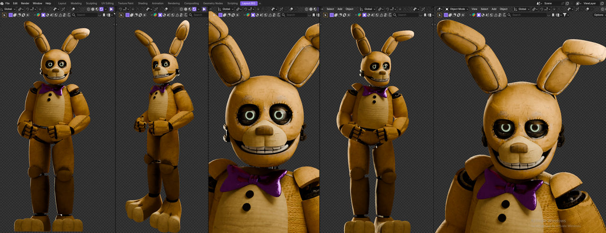Select the Layout.001 workspace tab
Screen dimensions: 606x233
(249, 3)
